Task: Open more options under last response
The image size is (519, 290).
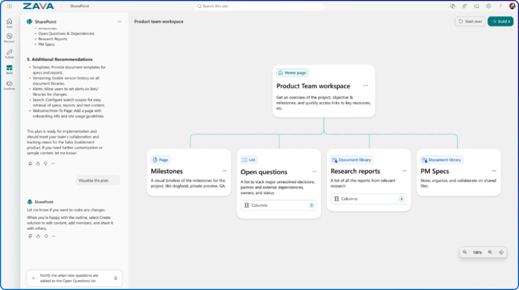Action: tap(54, 236)
